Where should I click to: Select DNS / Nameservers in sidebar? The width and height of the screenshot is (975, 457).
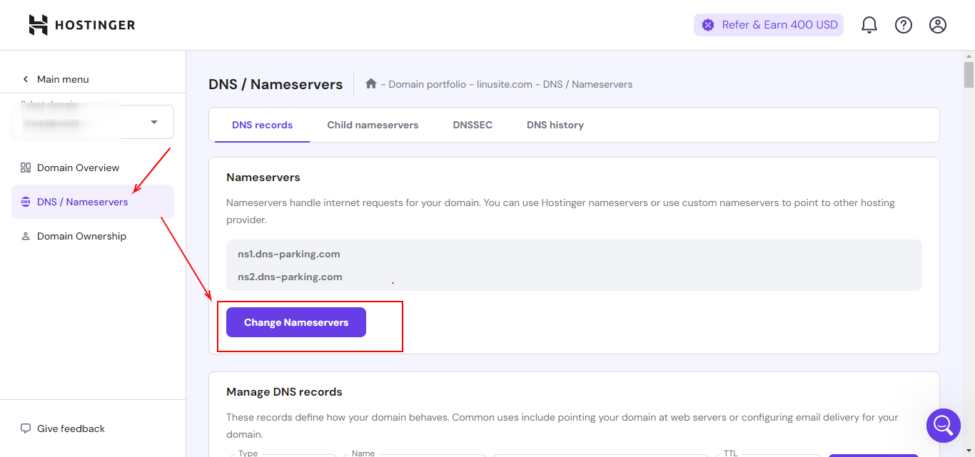tap(93, 202)
